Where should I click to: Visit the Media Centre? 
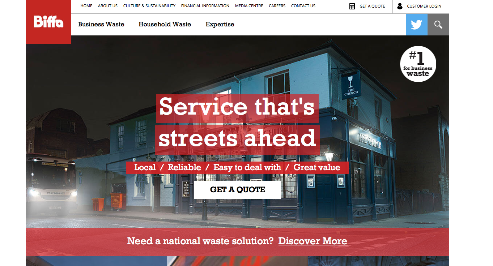coord(249,6)
